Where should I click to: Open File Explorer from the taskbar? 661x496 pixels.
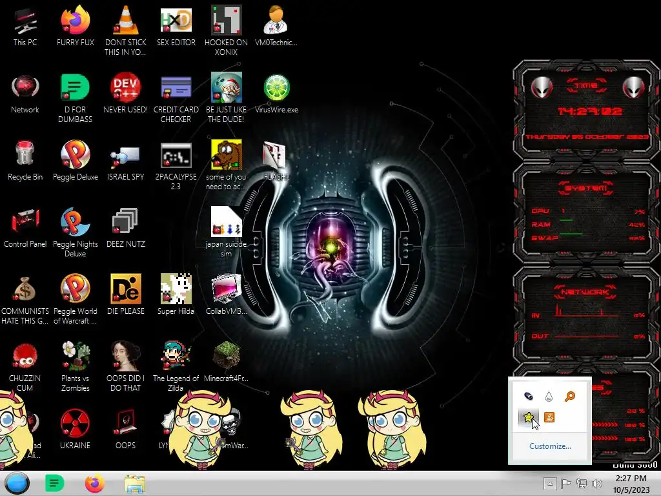point(135,484)
